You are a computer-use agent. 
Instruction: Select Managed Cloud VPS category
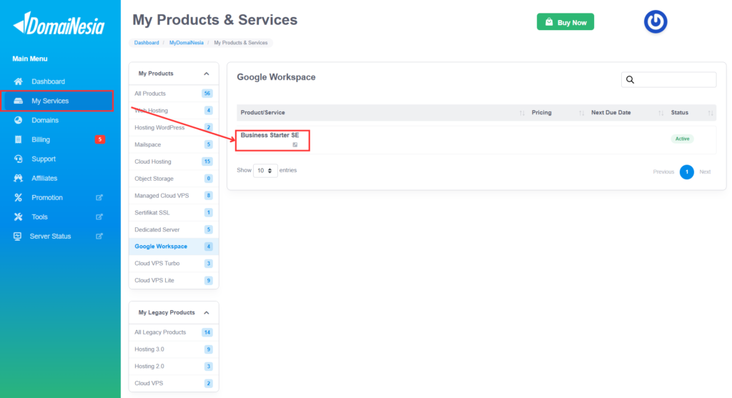click(174, 196)
